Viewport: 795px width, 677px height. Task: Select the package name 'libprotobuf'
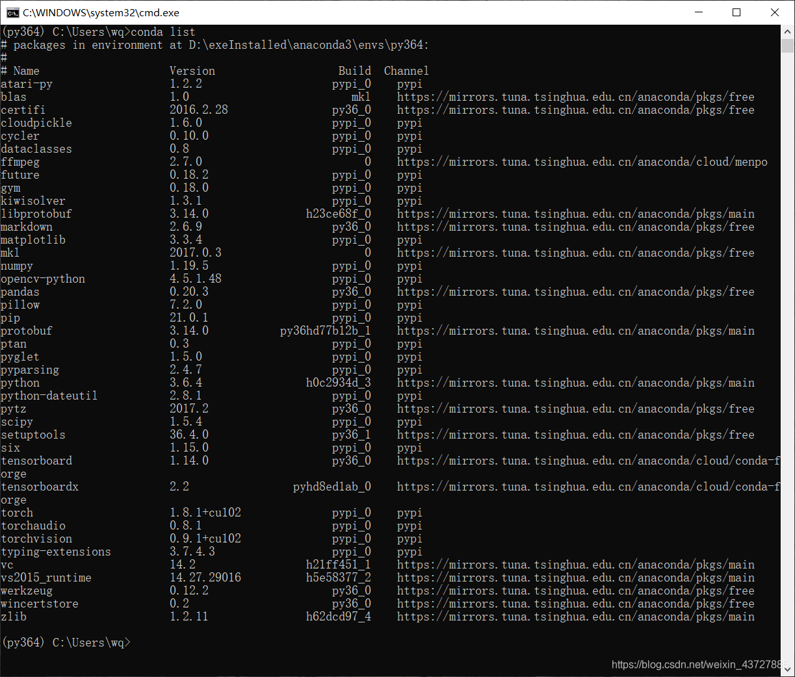(x=36, y=214)
